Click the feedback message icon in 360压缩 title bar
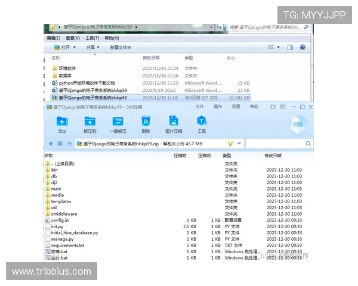The image size is (358, 286). click(283, 107)
